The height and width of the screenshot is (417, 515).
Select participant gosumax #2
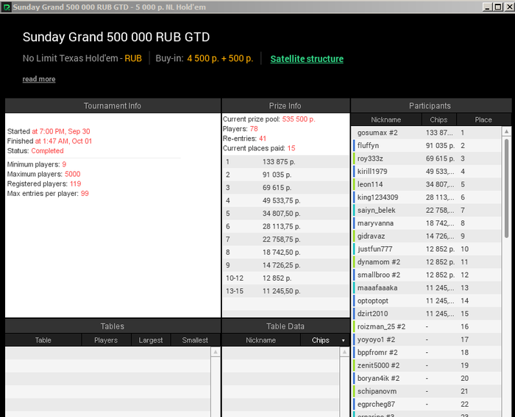pyautogui.click(x=426, y=133)
